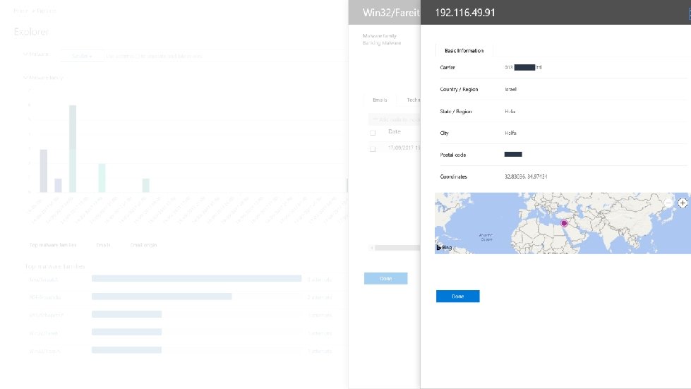Viewport: 691px width, 389px height.
Task: Tick the checkbox for the 17/09/2017 email
Action: pyautogui.click(x=373, y=149)
